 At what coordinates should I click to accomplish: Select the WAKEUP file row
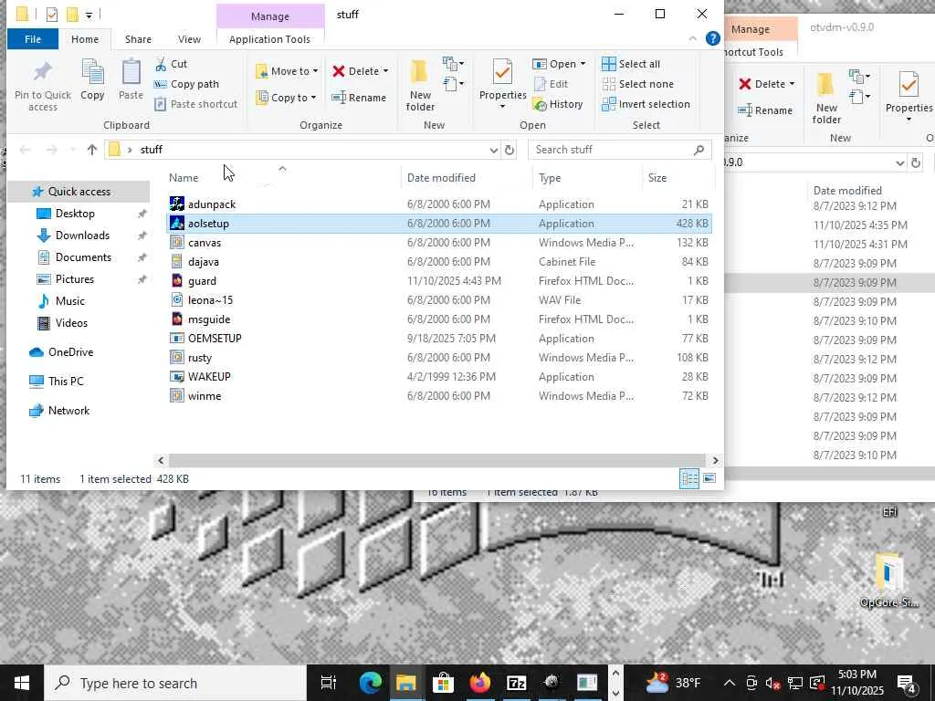tap(439, 377)
